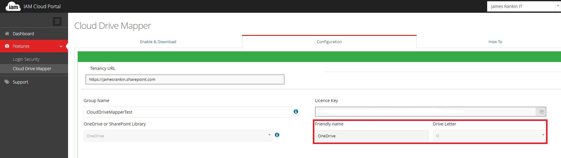Viewport: 561px width, 158px height.
Task: Open the OneDrive or SharePoint Library dropdown
Action: point(178,136)
